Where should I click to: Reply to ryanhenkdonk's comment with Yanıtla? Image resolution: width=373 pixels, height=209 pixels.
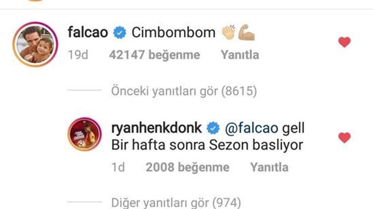(269, 167)
